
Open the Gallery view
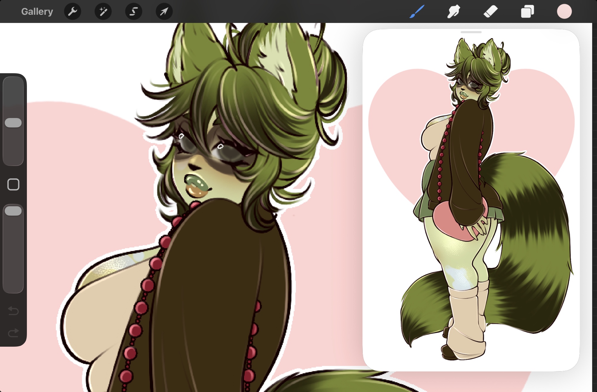point(37,12)
